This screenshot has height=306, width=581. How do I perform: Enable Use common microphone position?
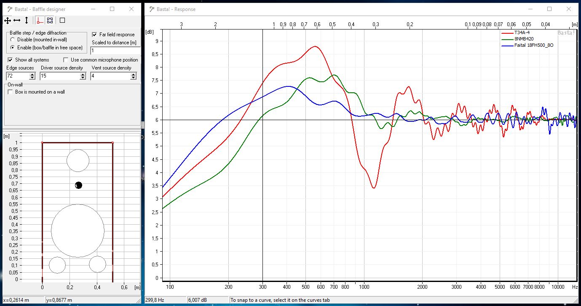coord(66,60)
